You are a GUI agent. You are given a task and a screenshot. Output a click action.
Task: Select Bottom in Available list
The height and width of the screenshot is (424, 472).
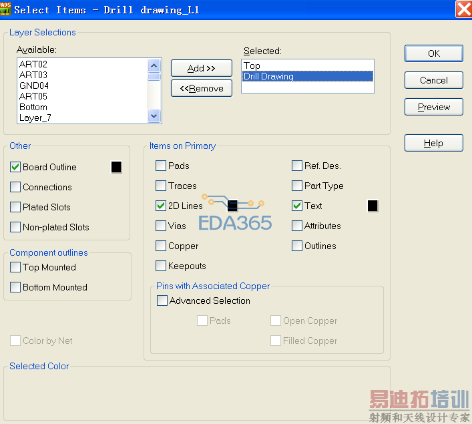83,108
